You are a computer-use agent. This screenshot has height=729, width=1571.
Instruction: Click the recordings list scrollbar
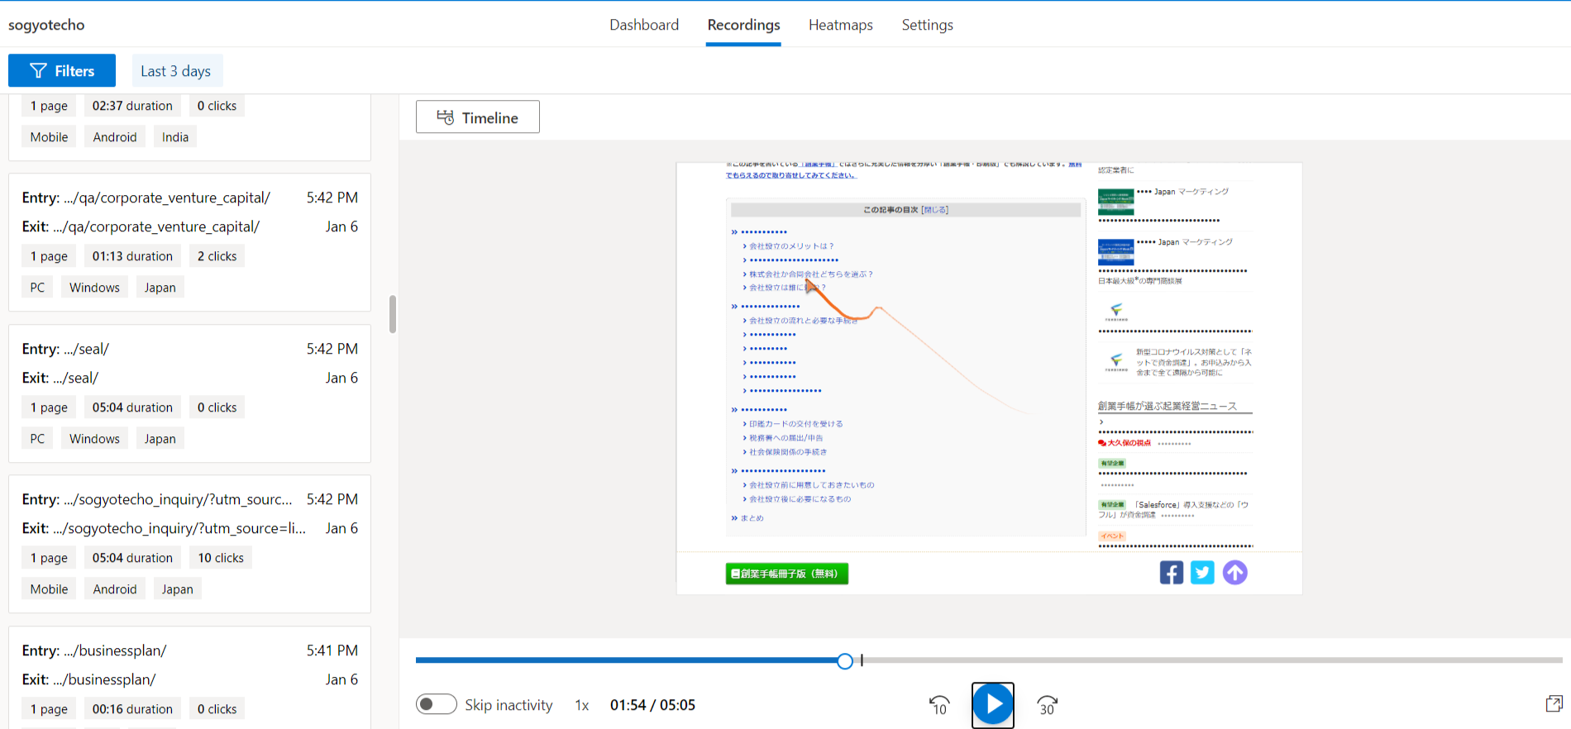click(x=393, y=314)
